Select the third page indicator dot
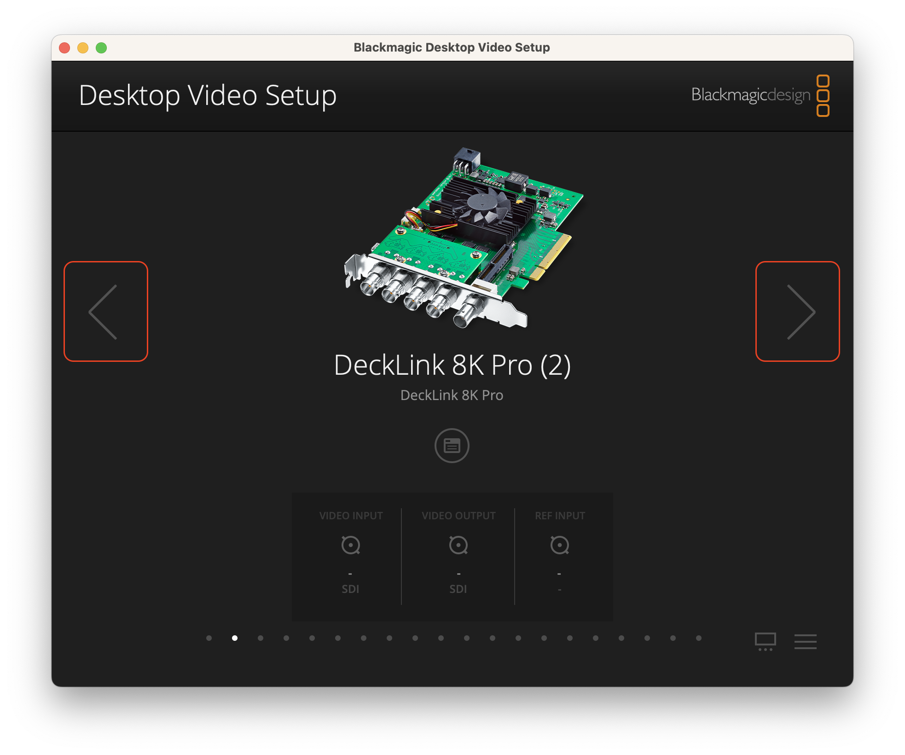The height and width of the screenshot is (755, 905). (261, 638)
